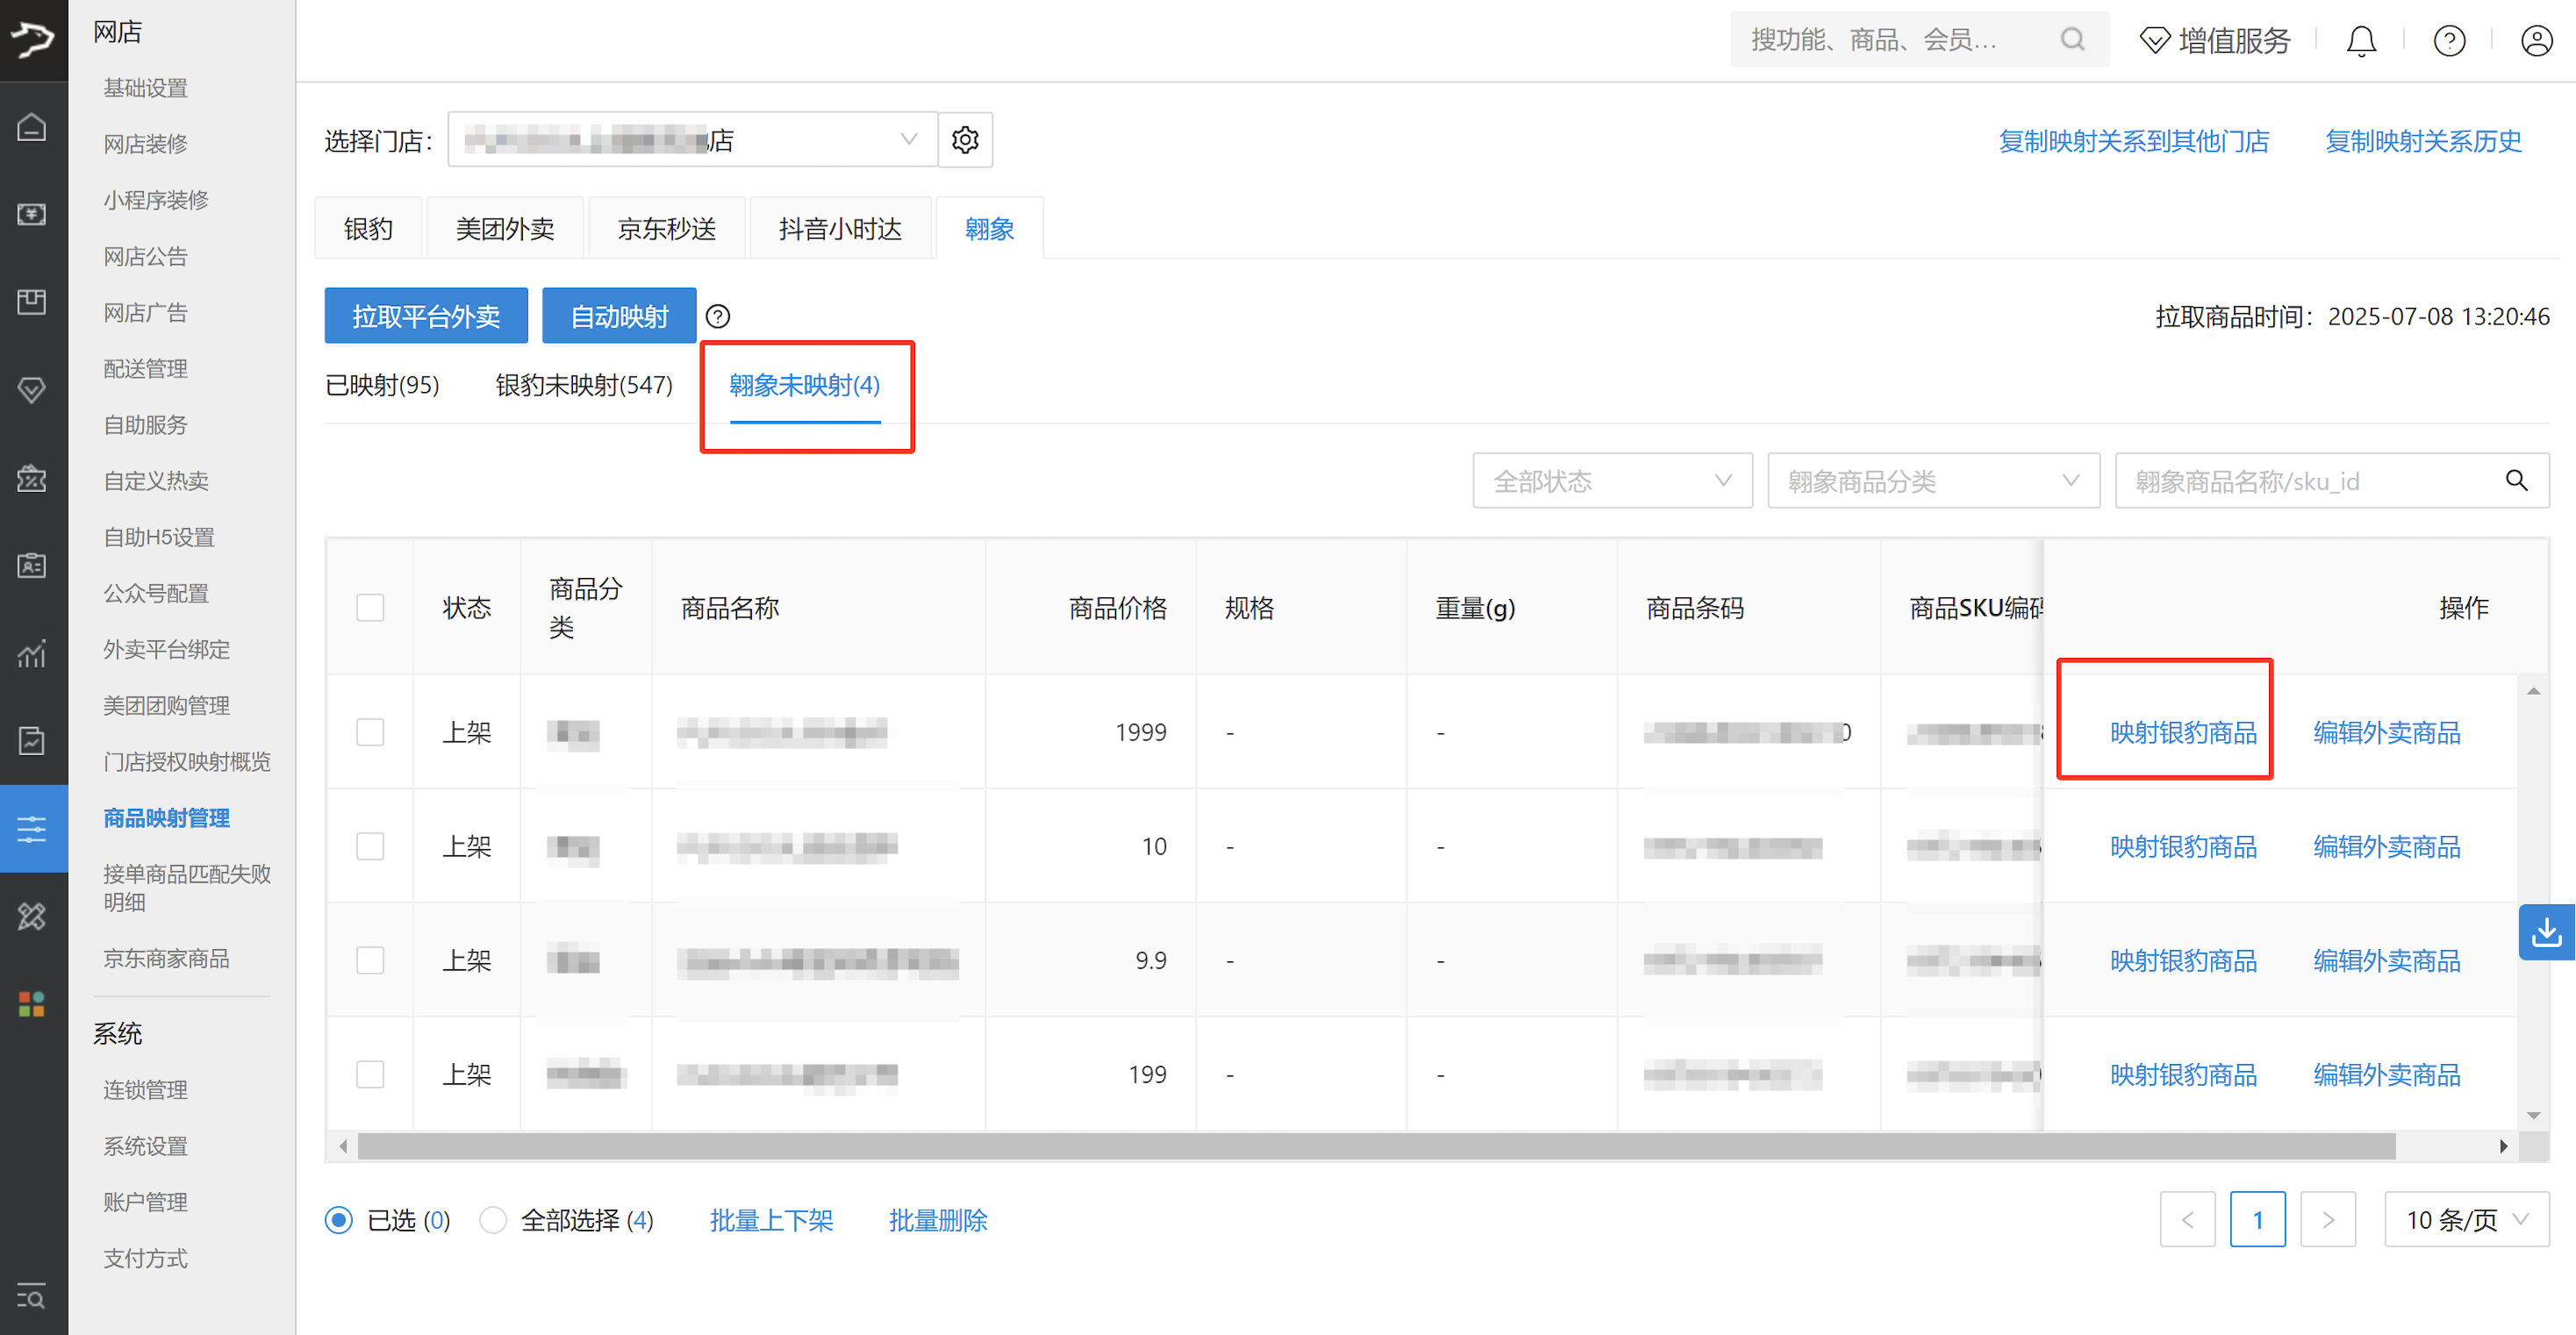
Task: Open the 全部状态 dropdown
Action: click(x=1611, y=481)
